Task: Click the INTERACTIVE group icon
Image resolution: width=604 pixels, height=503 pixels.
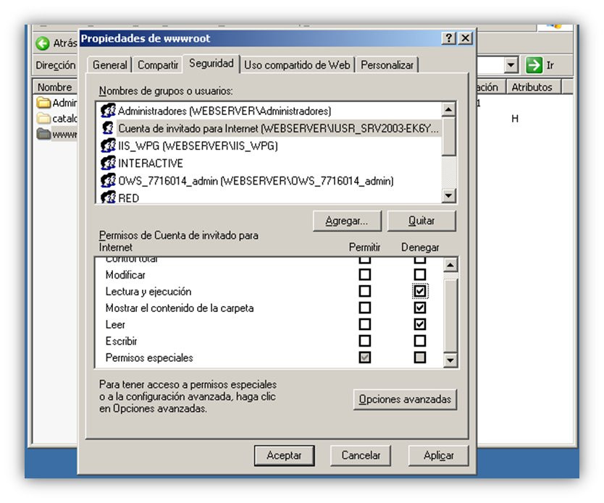Action: pyautogui.click(x=108, y=163)
